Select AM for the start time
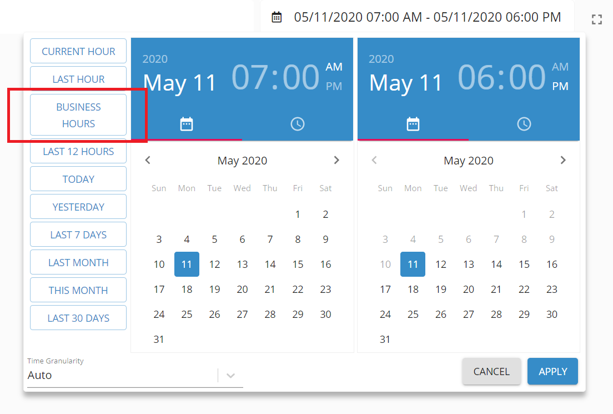The height and width of the screenshot is (414, 613). (x=334, y=67)
